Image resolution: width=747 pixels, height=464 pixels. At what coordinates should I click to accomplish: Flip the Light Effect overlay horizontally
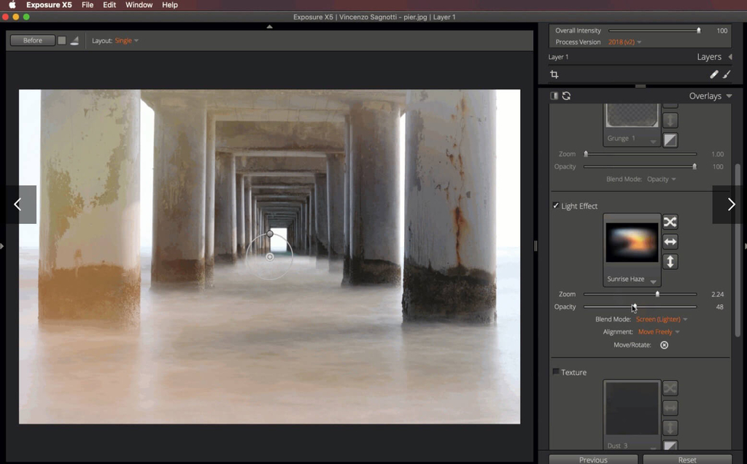[x=669, y=241]
